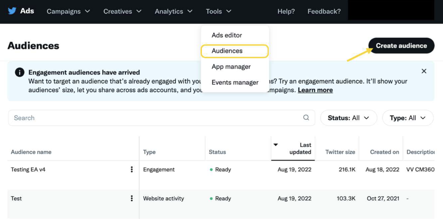443x219 pixels.
Task: Sort by Type column header
Action: [149, 152]
